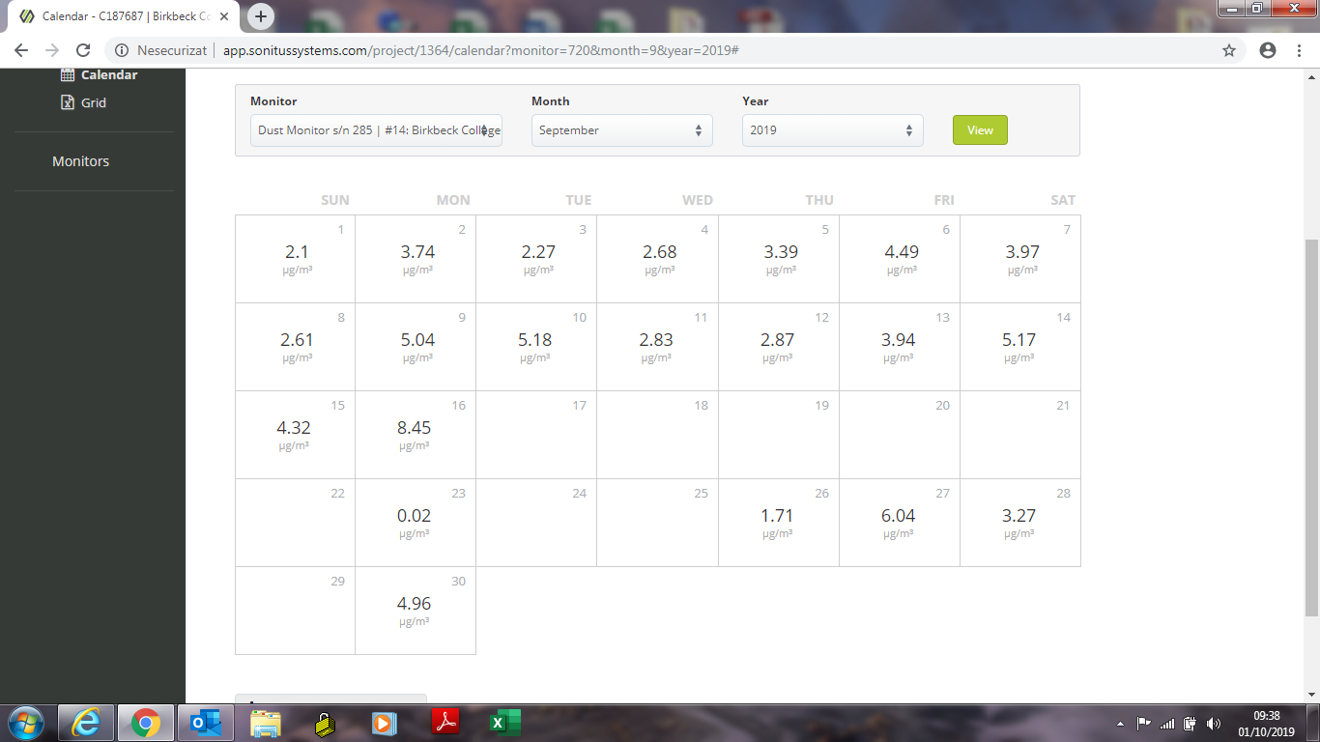Screen dimensions: 1320x742
Task: Close the Calendar browser tab
Action: [x=223, y=16]
